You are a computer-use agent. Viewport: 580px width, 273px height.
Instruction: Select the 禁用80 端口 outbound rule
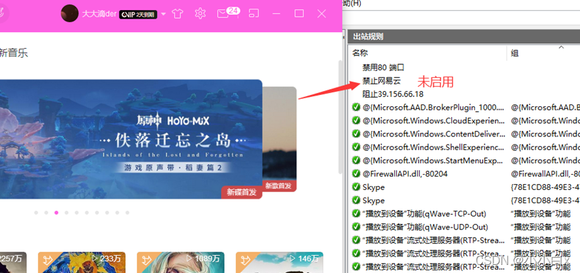[x=384, y=68]
